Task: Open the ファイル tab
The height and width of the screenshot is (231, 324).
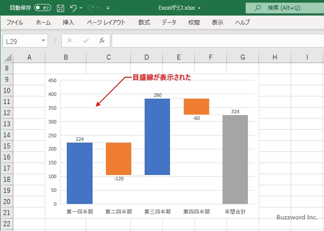Action: pyautogui.click(x=15, y=22)
